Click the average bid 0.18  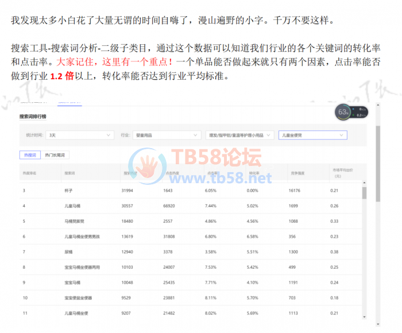pyautogui.click(x=334, y=298)
